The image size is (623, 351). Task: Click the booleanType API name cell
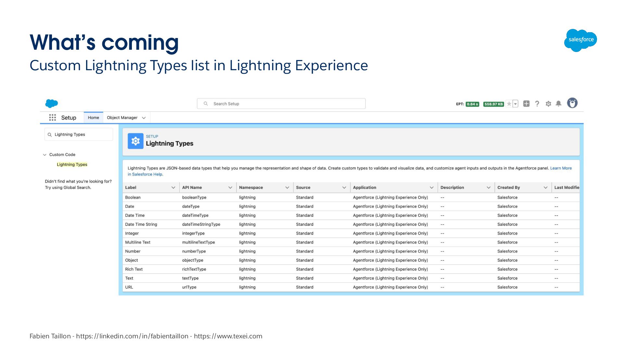point(194,197)
